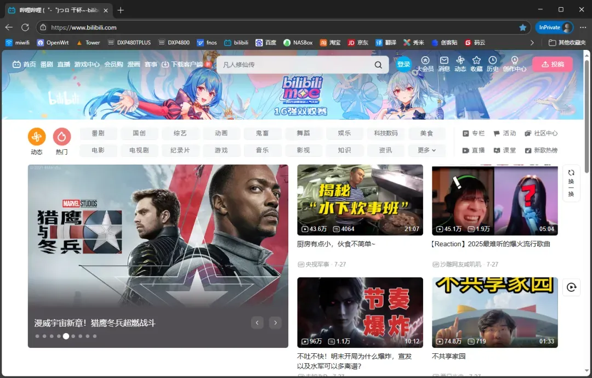The width and height of the screenshot is (592, 378).
Task: Open a new browser tab
Action: coord(121,10)
